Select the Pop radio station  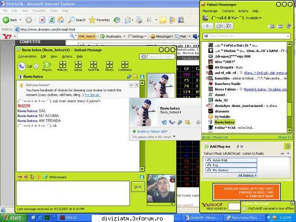(231, 165)
